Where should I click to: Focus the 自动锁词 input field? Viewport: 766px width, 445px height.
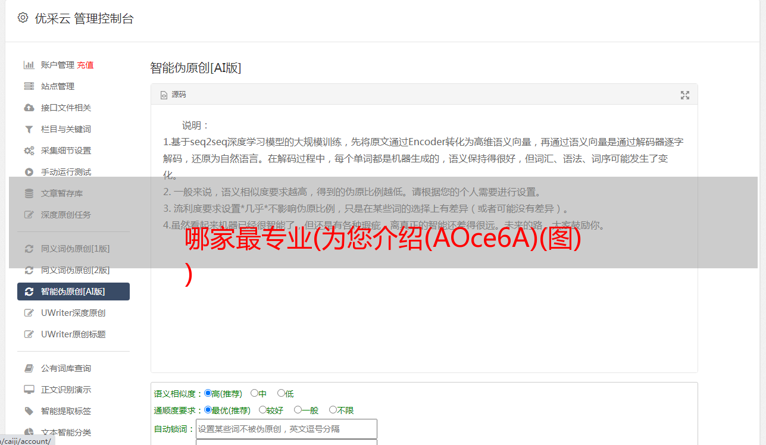286,429
